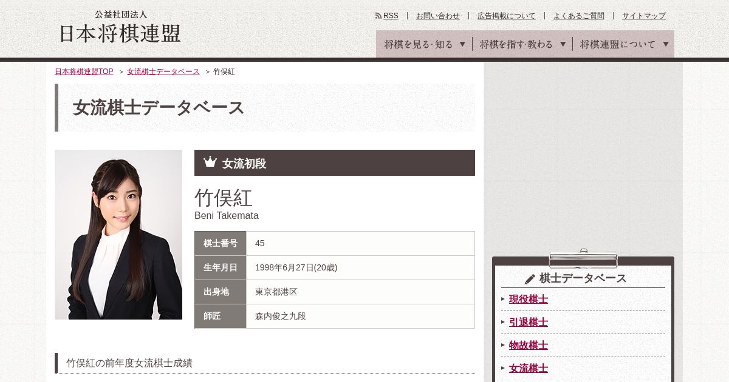The width and height of the screenshot is (729, 382).
Task: Open 引退棋士 sidebar link
Action: pyautogui.click(x=529, y=322)
